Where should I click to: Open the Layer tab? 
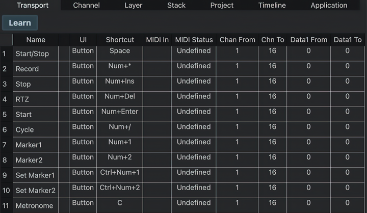coord(134,6)
